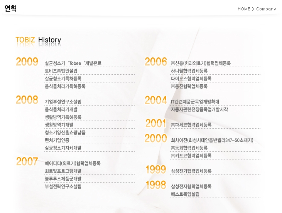Select the 2006 year heading
The image size is (282, 213).
[156, 62]
